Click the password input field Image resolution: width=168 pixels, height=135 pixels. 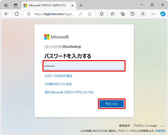click(84, 66)
